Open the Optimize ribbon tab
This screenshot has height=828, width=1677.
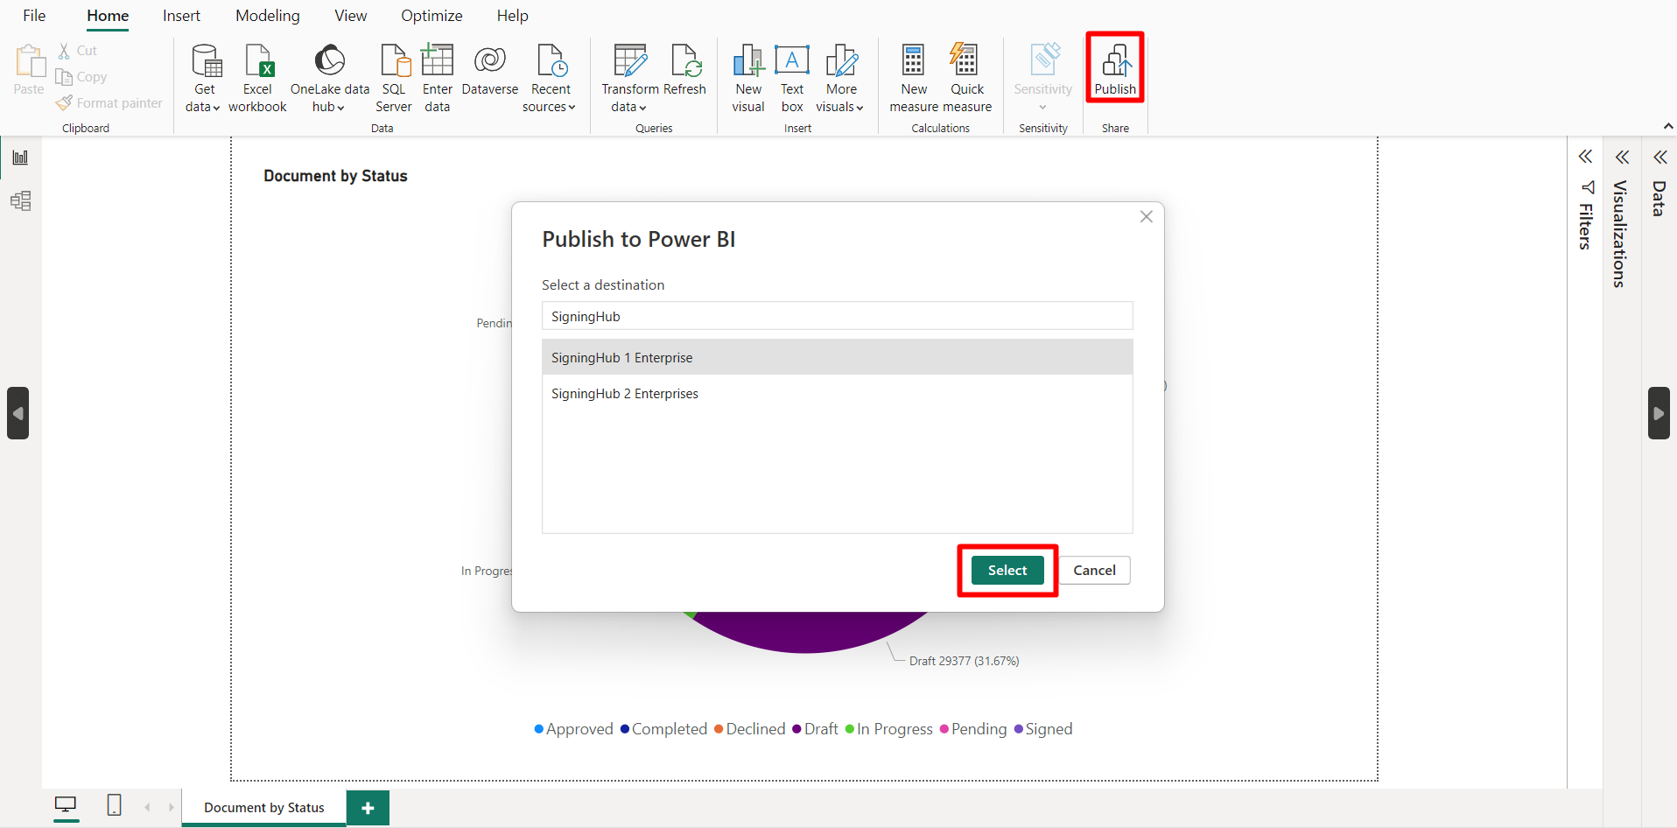432,16
